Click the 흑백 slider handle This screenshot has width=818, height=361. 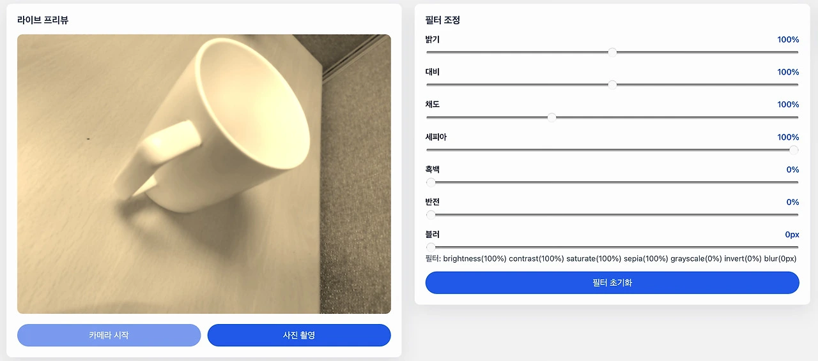[x=431, y=182]
